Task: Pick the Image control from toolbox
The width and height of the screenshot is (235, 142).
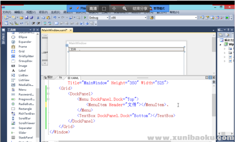Action: [x=23, y=66]
